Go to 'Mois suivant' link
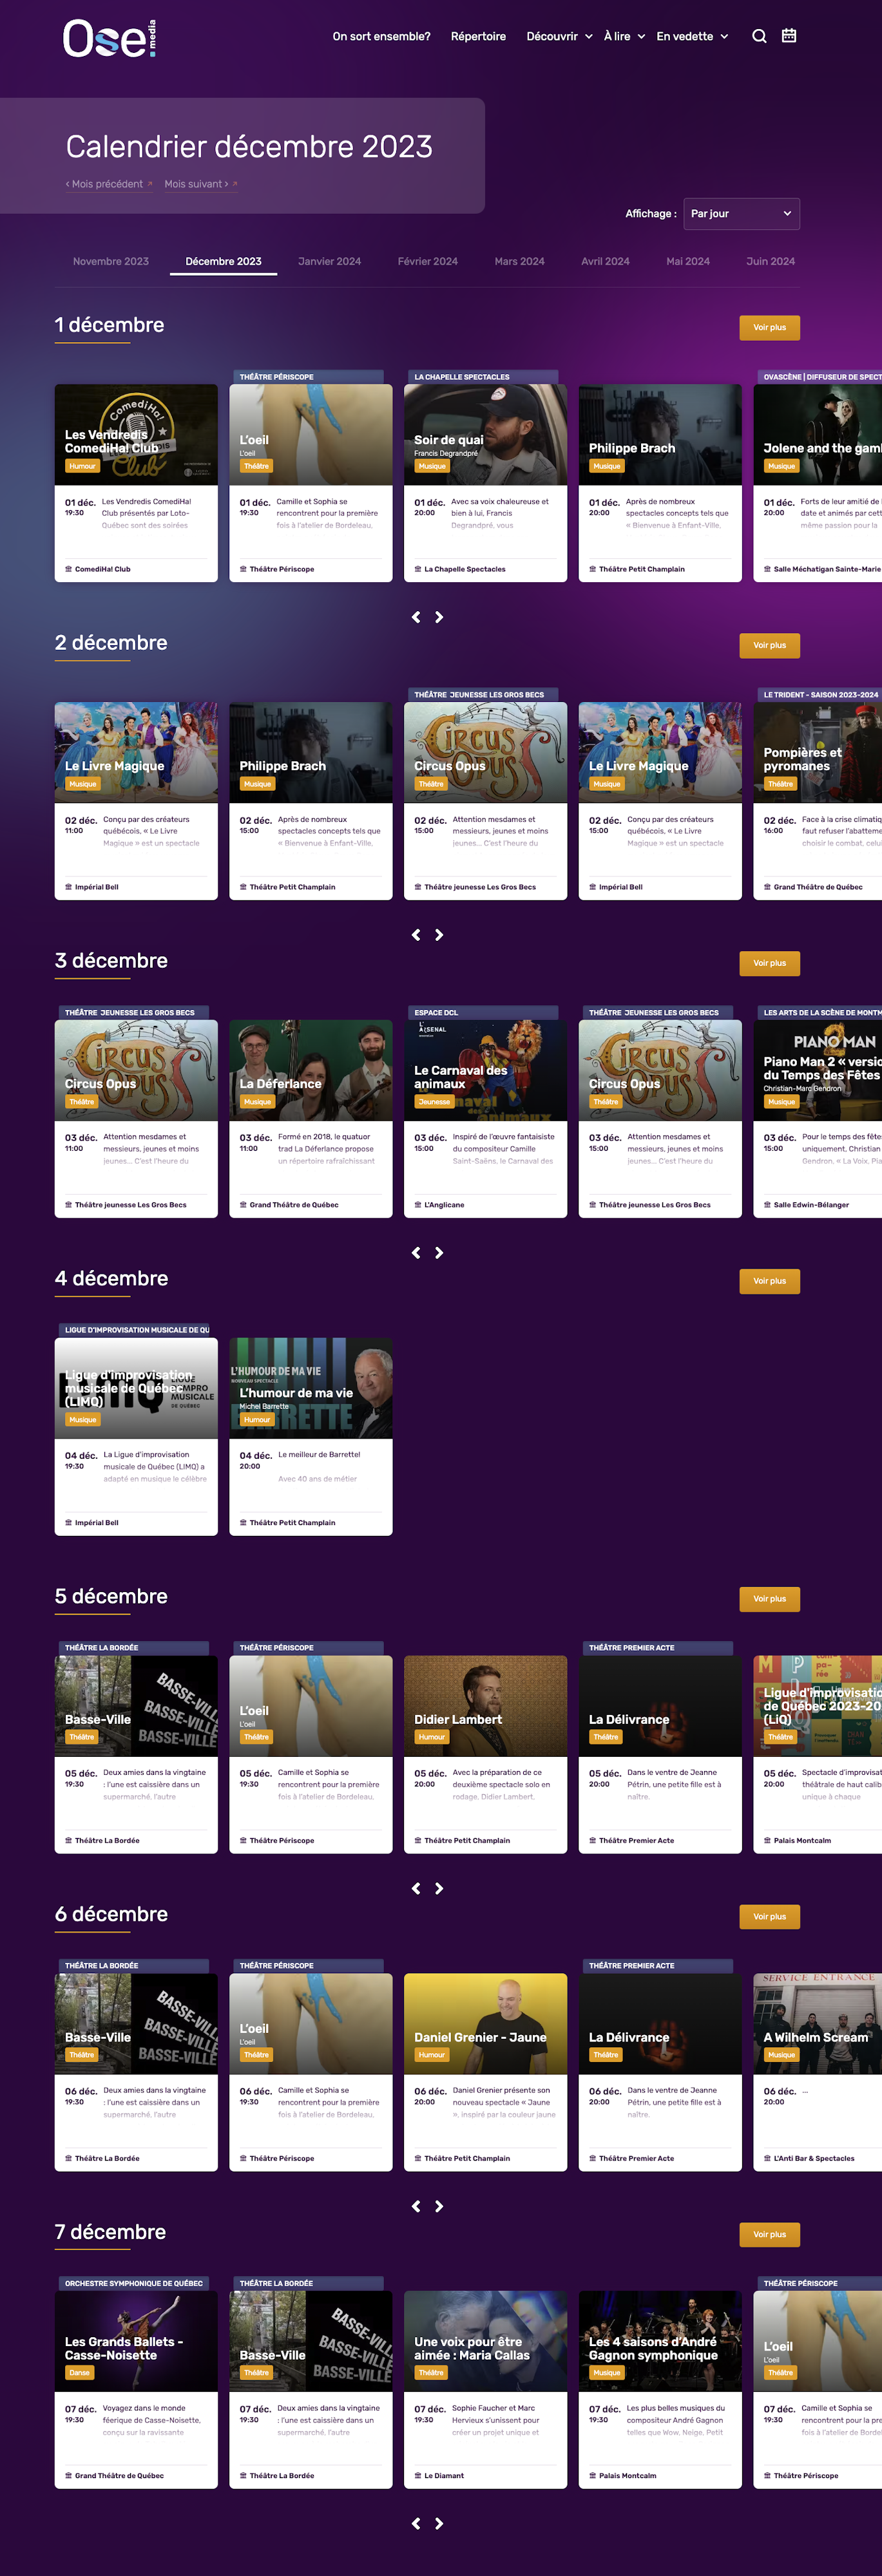Screen dimensions: 882x2576 (x=200, y=184)
